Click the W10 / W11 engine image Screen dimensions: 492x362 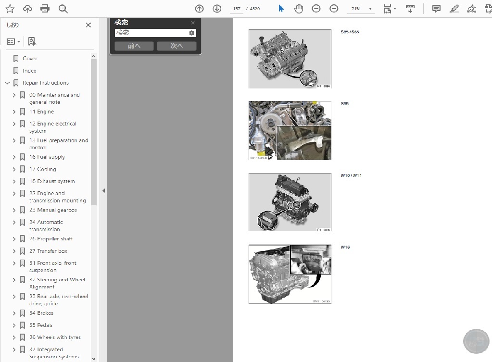(x=290, y=202)
